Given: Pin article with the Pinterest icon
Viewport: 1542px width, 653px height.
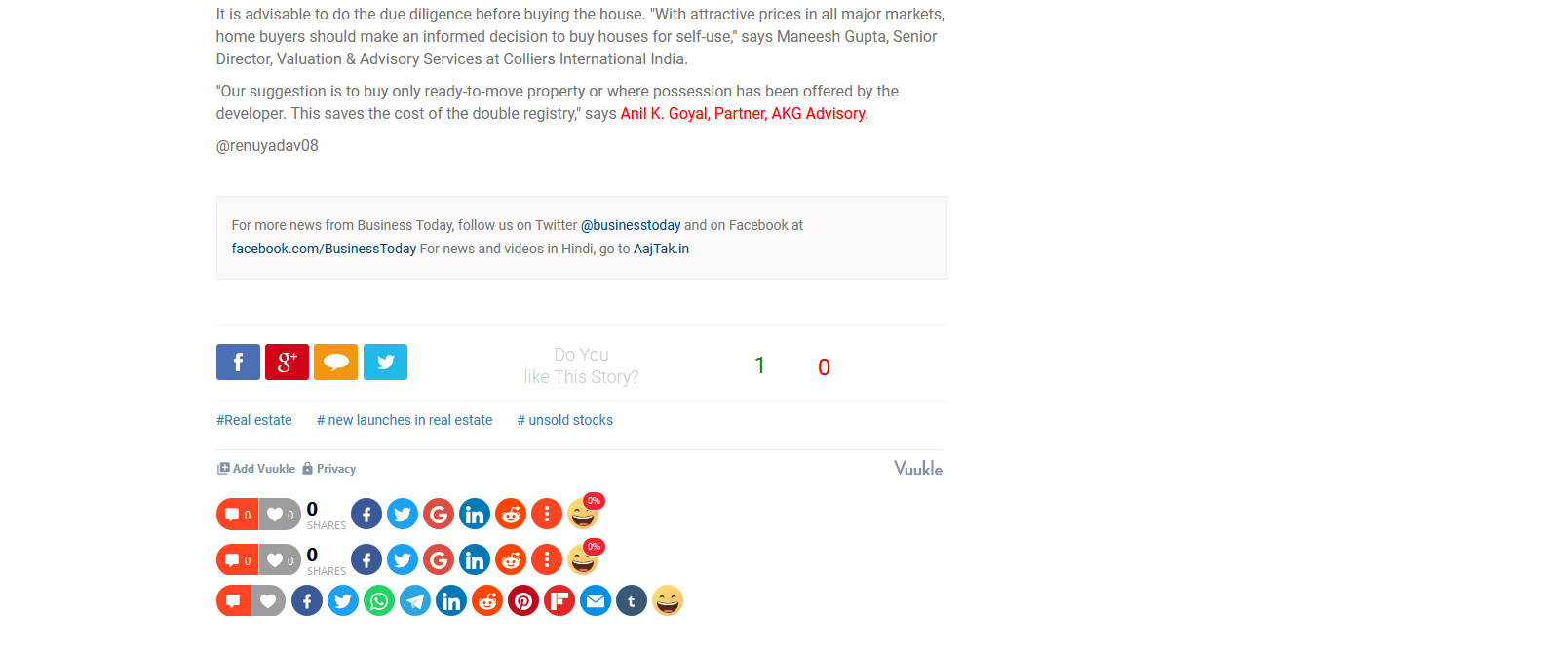Looking at the screenshot, I should (523, 600).
